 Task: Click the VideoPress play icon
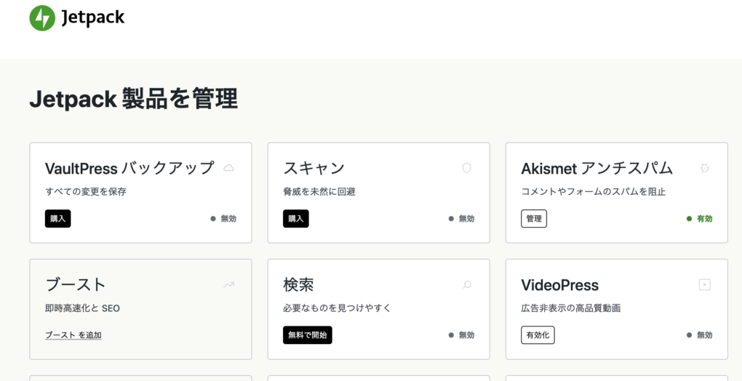pyautogui.click(x=704, y=285)
